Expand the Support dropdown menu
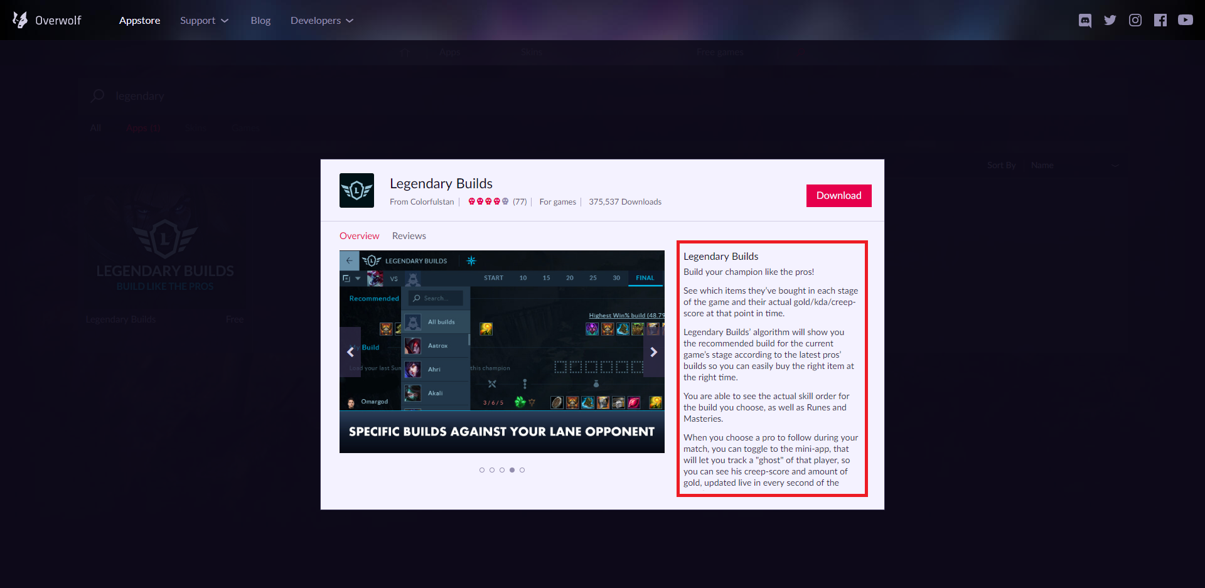This screenshot has height=588, width=1205. 204,21
